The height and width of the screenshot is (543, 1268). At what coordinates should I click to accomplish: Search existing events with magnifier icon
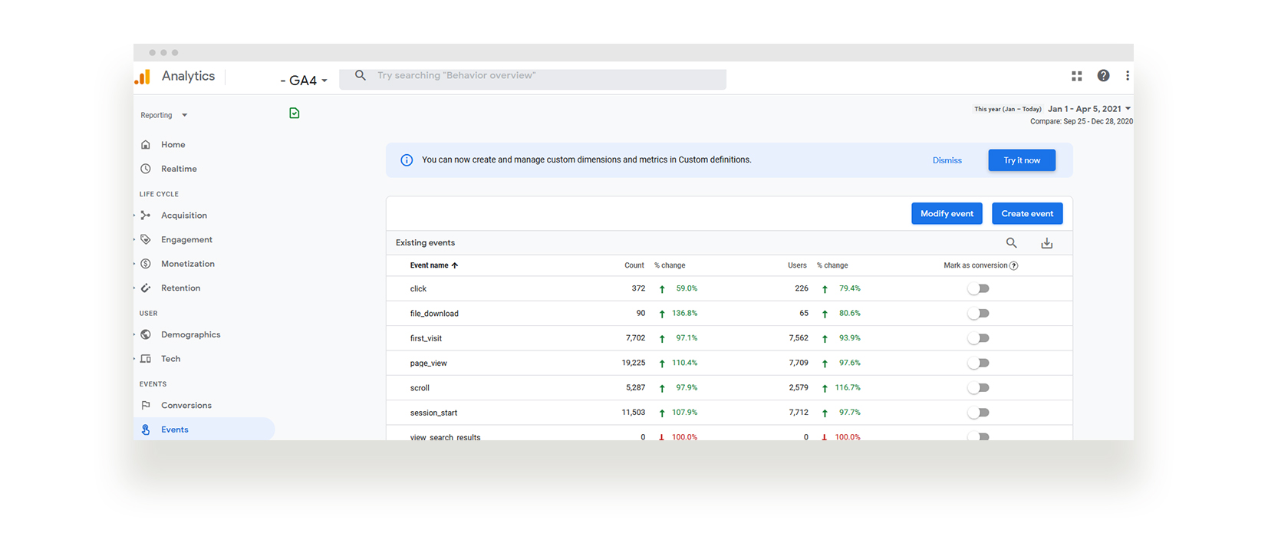[1012, 243]
